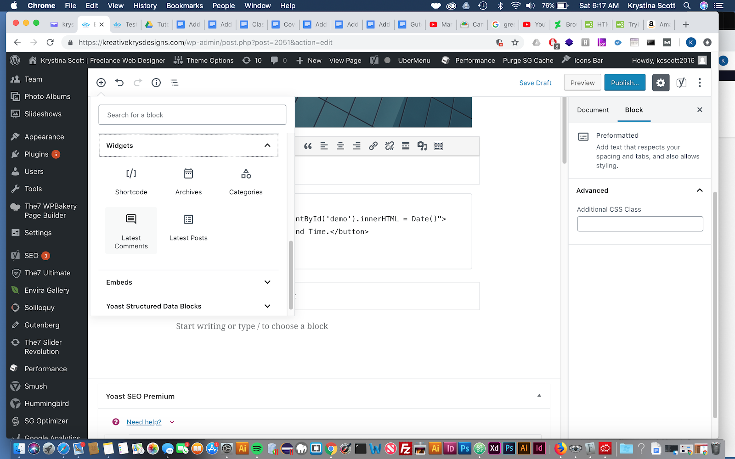Align text center in block toolbar

coord(340,146)
